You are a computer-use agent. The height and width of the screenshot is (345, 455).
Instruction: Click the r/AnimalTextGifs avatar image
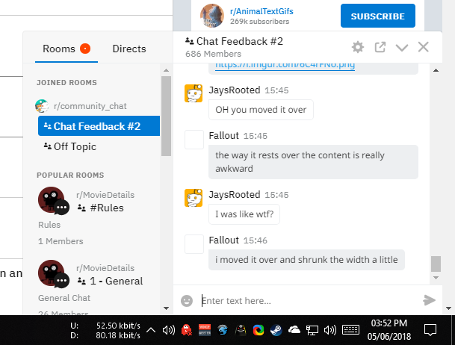pos(212,16)
